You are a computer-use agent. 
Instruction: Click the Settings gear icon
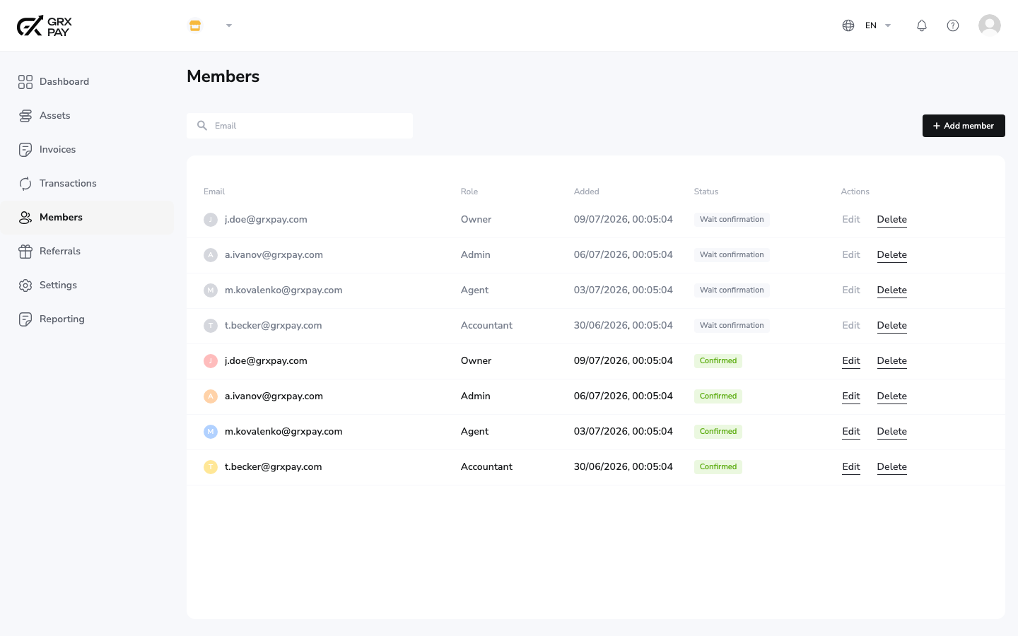tap(25, 285)
